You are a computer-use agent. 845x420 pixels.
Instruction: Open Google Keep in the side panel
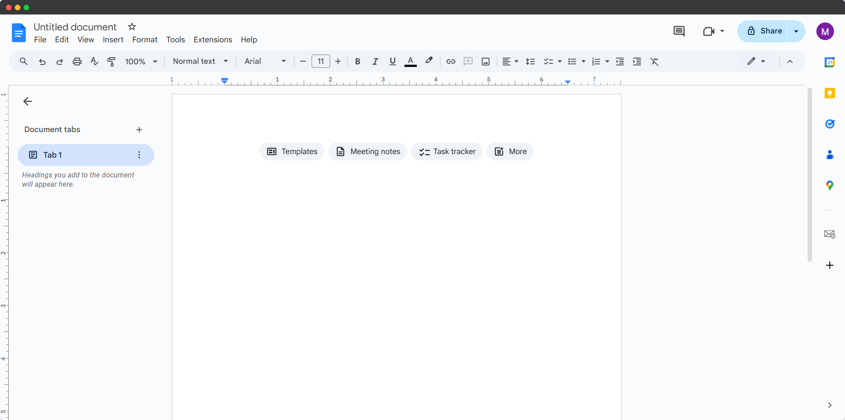coord(830,93)
